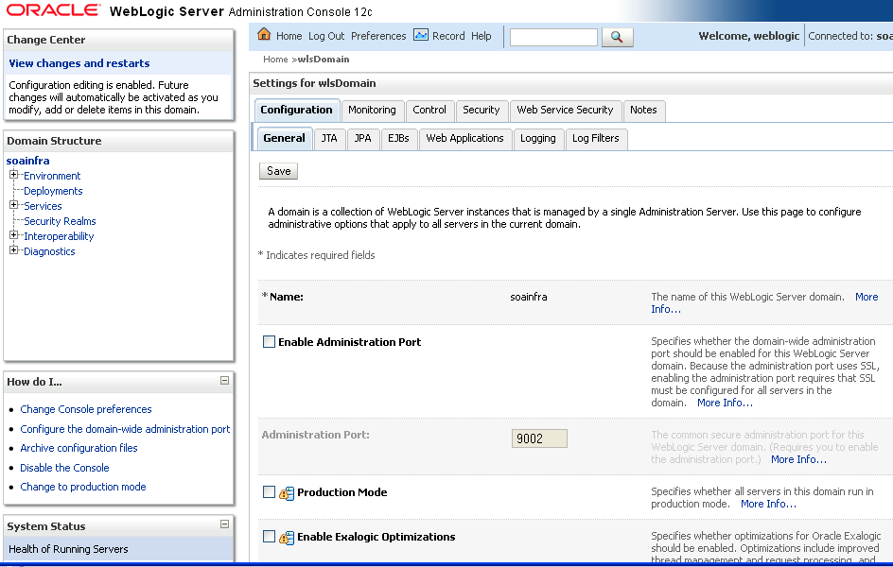
Task: Open Interoperability in Domain Structure
Action: coord(59,236)
